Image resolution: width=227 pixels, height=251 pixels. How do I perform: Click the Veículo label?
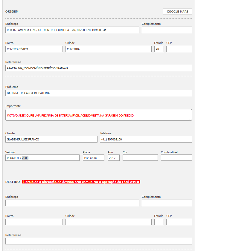10,152
